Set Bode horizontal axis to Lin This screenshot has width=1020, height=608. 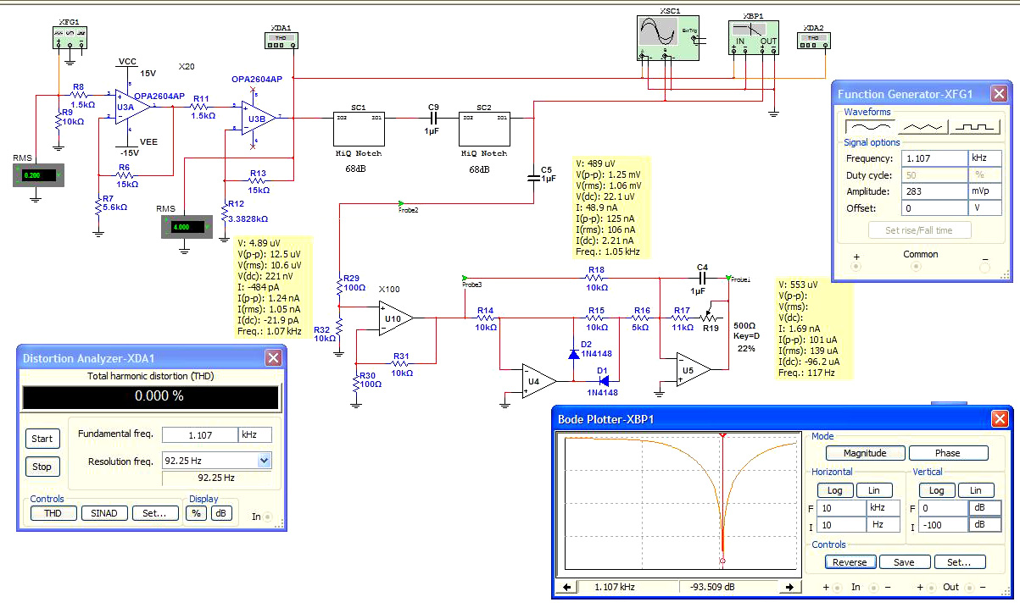click(x=874, y=490)
